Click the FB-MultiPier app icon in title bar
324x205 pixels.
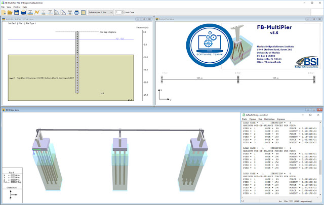coord(3,3)
